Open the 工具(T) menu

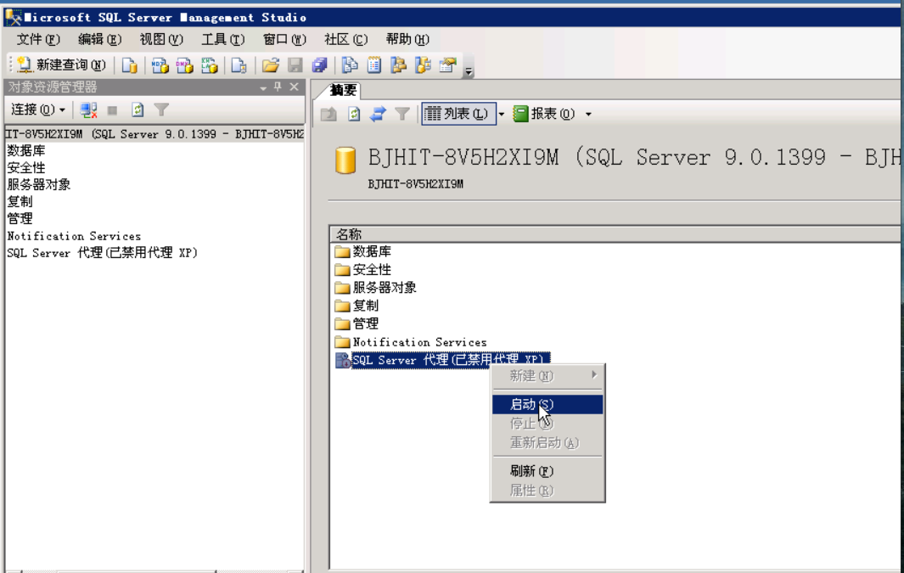pyautogui.click(x=223, y=39)
